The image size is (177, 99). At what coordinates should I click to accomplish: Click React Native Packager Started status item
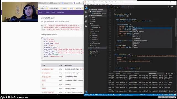coord(104,95)
